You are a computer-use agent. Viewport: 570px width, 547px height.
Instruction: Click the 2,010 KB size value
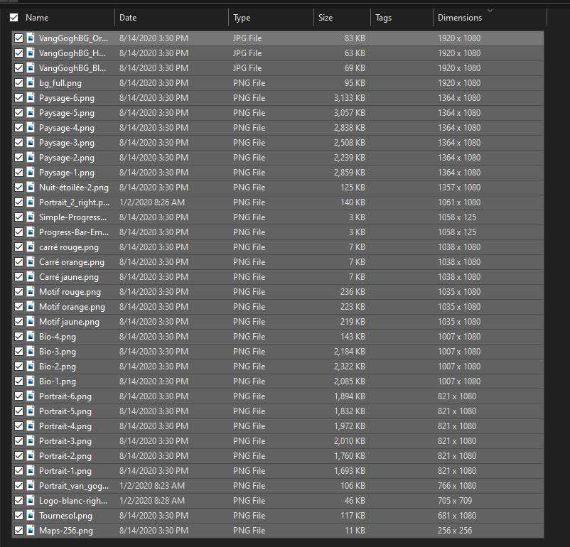pos(350,441)
